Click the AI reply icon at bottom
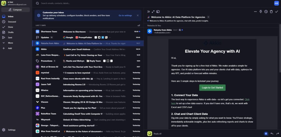Image resolution: width=281 pixels, height=137 pixels. 266,134
